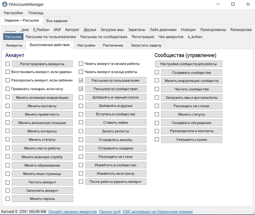Select the Чек аккаунтов task

(x=171, y=37)
